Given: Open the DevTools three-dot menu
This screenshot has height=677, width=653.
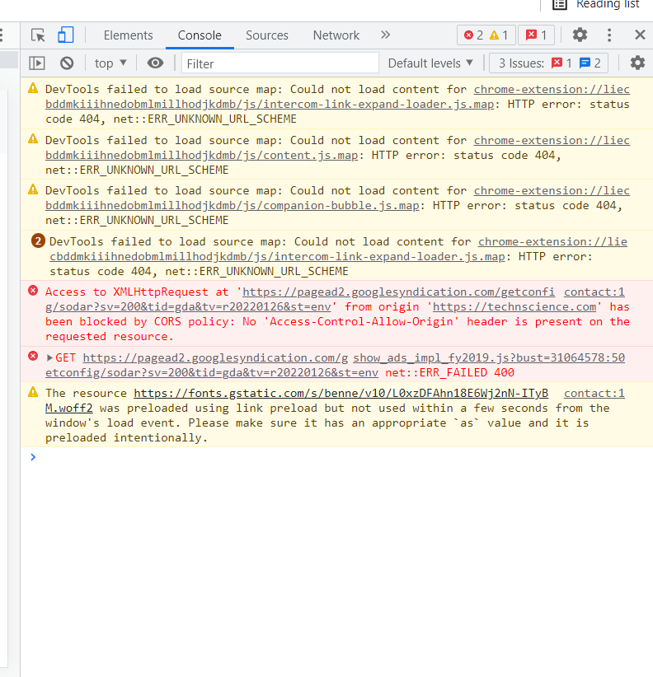Looking at the screenshot, I should pyautogui.click(x=609, y=35).
